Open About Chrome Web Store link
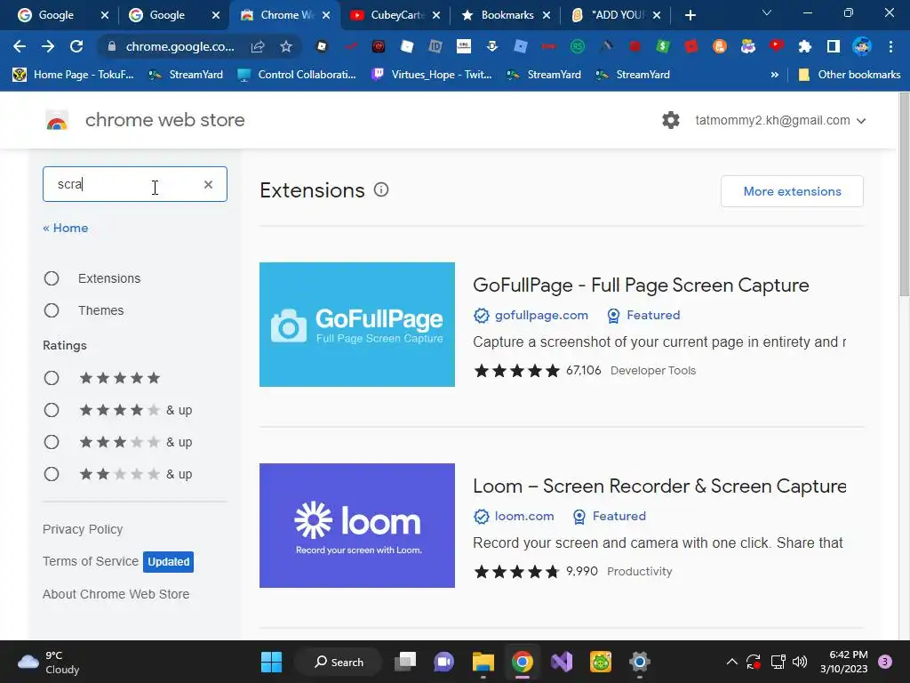This screenshot has height=683, width=910. tap(116, 594)
